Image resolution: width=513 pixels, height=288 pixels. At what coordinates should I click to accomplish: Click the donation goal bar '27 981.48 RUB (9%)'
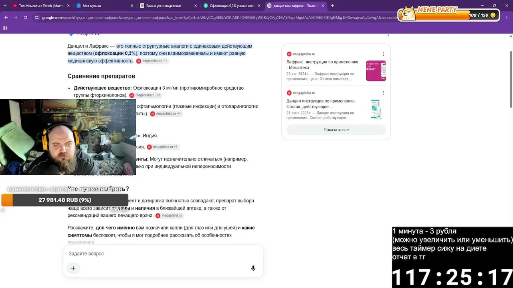click(x=65, y=200)
